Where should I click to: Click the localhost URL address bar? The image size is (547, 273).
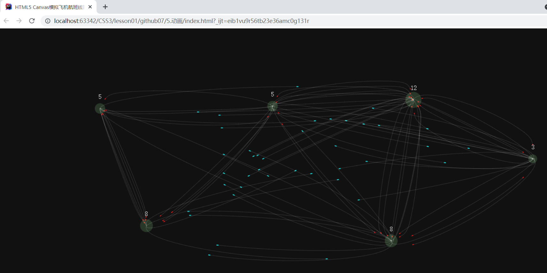pos(181,21)
